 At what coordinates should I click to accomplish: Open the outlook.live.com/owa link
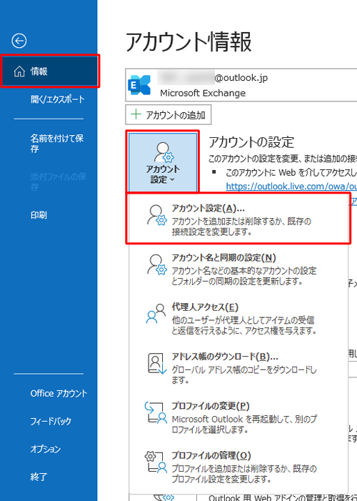291,187
